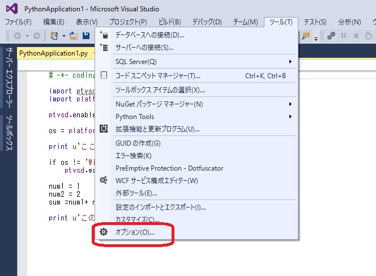
Task: Click the gears process toolbar icon
Action: pos(331,36)
